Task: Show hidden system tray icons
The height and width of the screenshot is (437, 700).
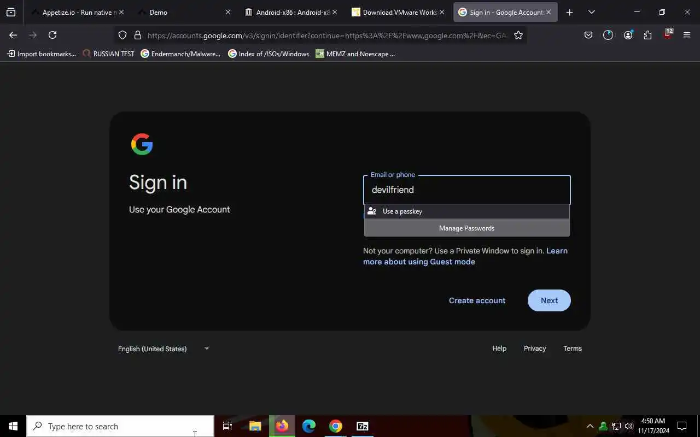Action: [590, 426]
